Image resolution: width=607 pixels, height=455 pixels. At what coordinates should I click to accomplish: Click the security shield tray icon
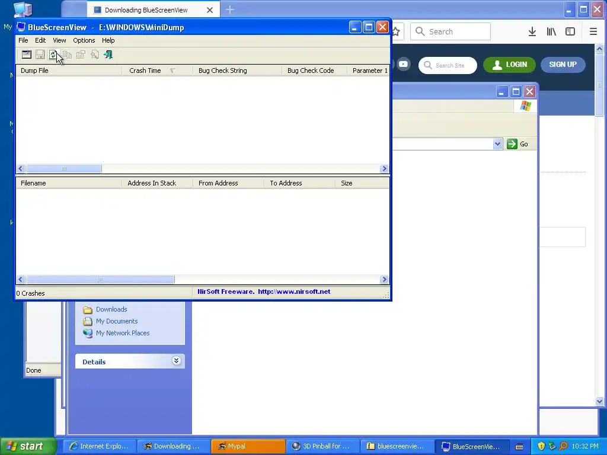(541, 446)
